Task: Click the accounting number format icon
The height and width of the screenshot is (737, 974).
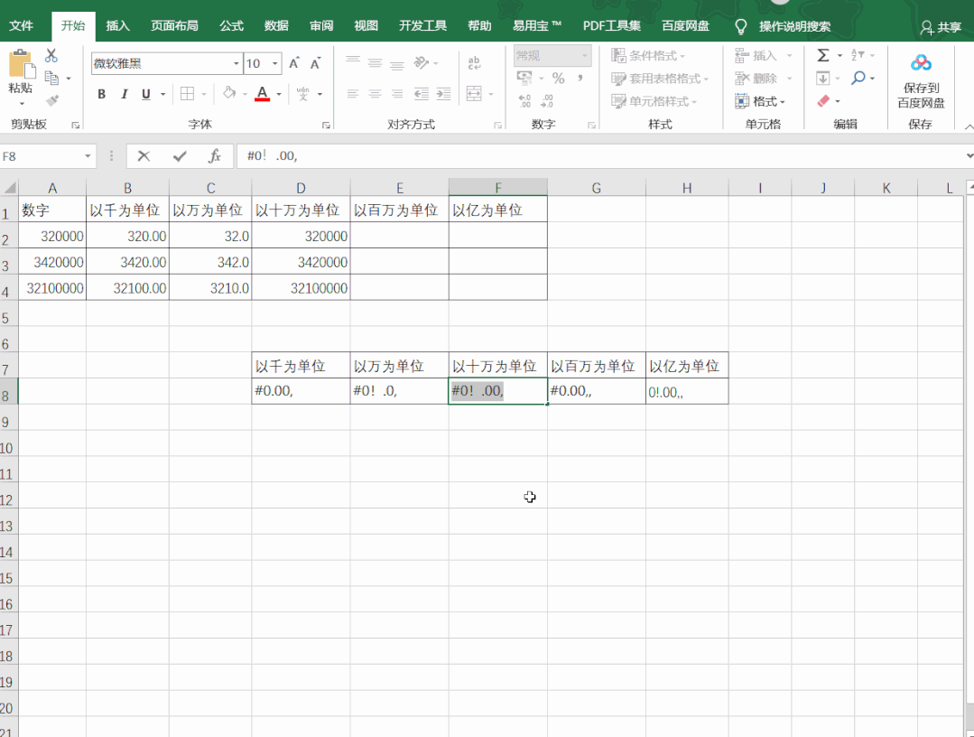Action: [x=524, y=78]
